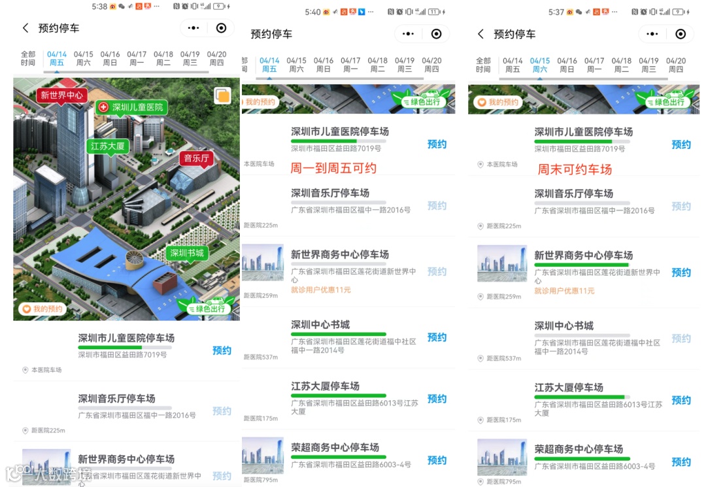Tap 深圳市儿童医院停车场 availability bar in left screen

click(x=125, y=348)
